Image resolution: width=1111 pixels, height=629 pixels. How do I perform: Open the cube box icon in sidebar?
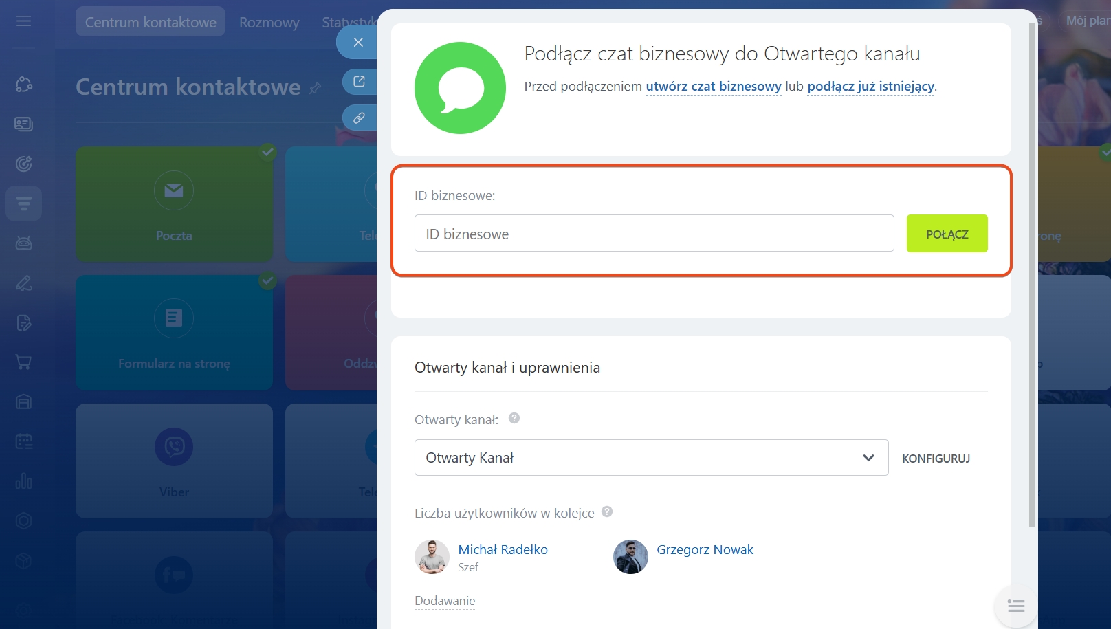point(24,560)
